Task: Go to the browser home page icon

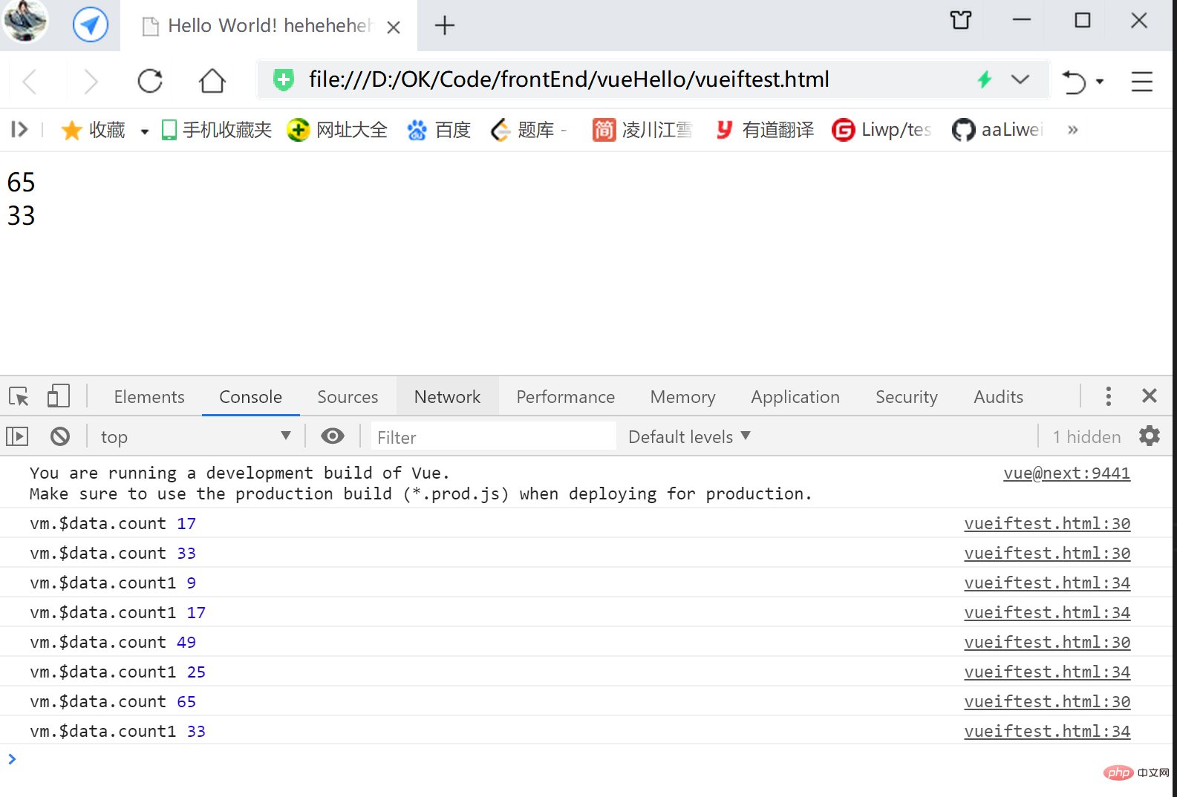Action: click(212, 81)
